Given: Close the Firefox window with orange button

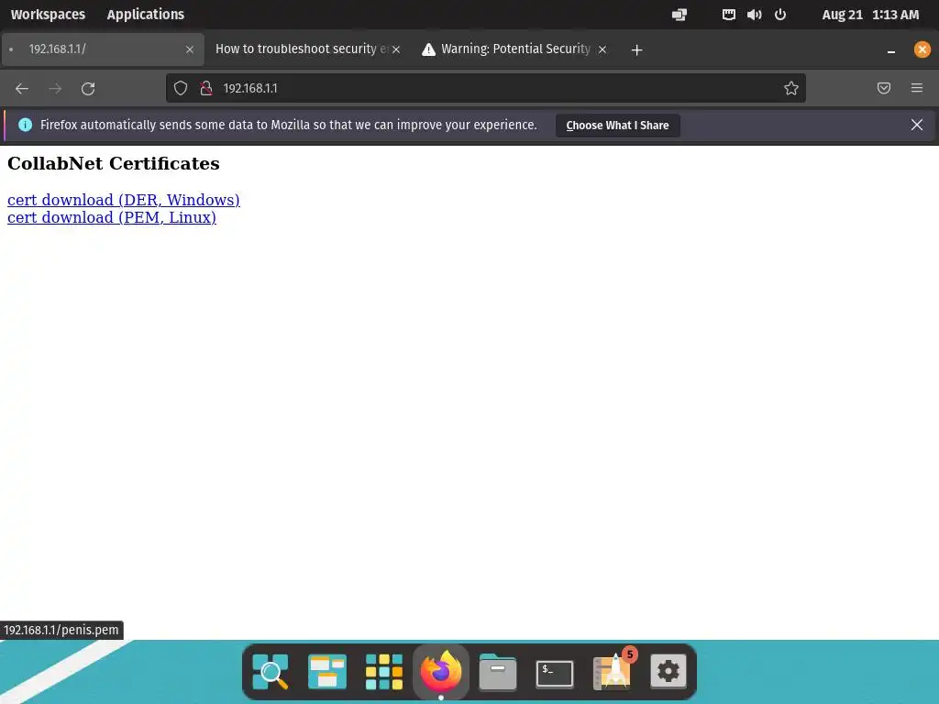Looking at the screenshot, I should coord(922,49).
